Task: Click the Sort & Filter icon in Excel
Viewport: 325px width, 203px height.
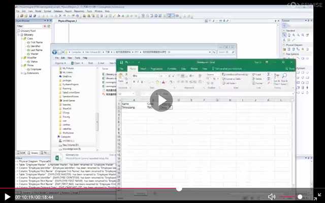Action: (x=277, y=79)
